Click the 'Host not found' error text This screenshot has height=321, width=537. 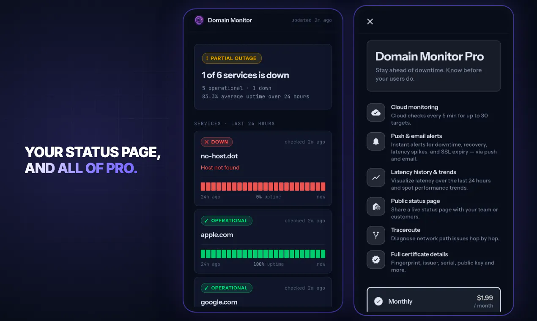[220, 168]
